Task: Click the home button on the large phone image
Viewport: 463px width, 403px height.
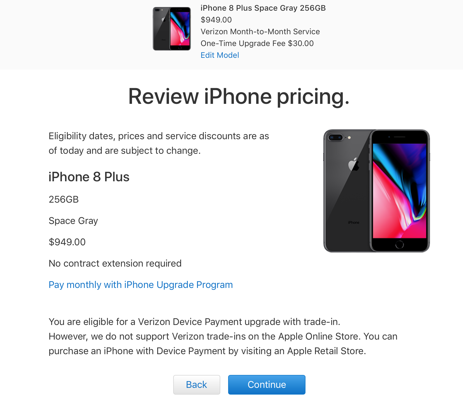Action: (399, 244)
